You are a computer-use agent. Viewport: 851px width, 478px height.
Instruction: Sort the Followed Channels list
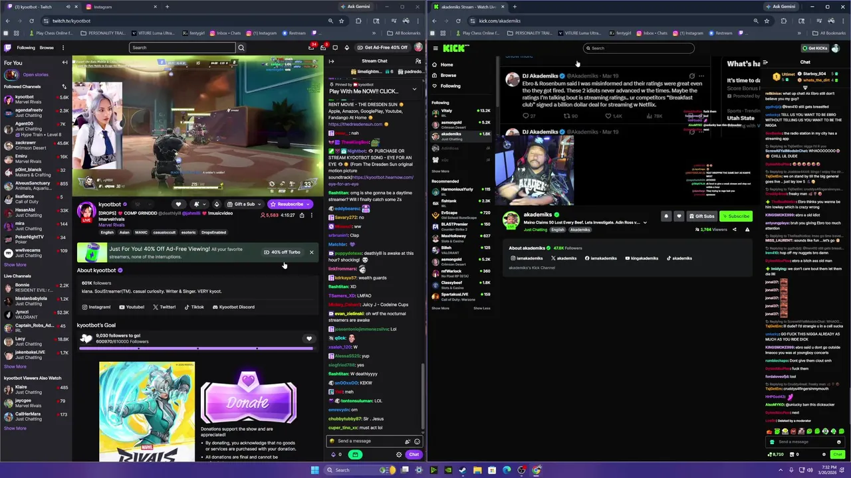pyautogui.click(x=64, y=86)
